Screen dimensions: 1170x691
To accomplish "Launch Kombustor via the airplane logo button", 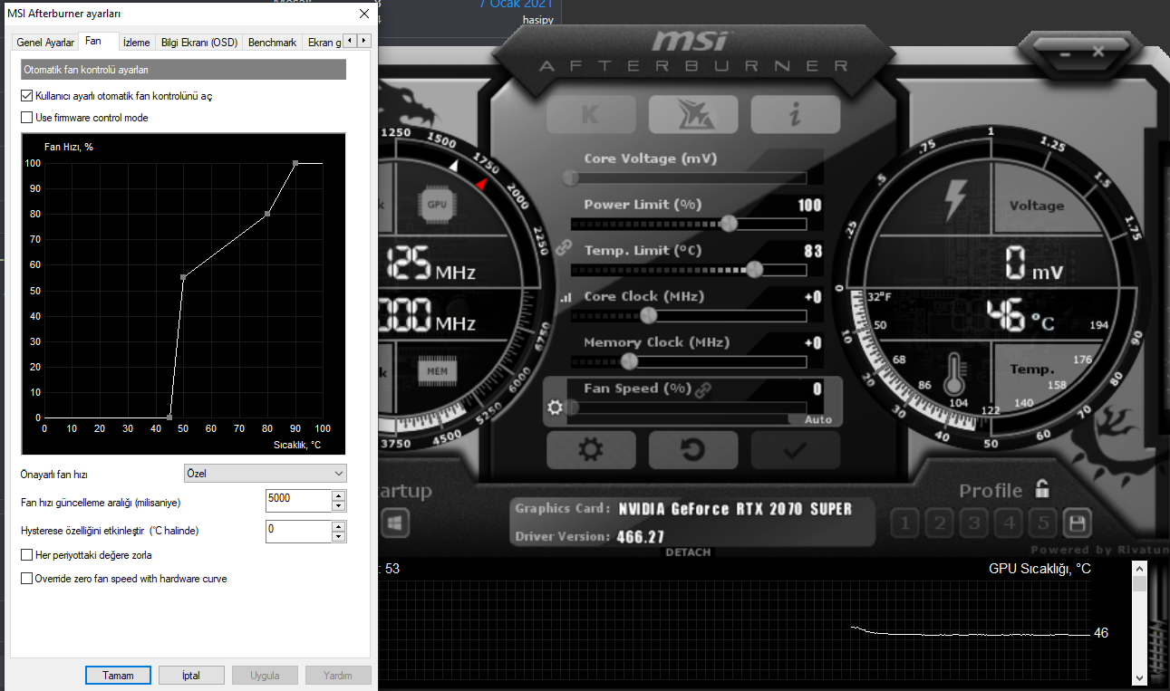I will [x=693, y=114].
